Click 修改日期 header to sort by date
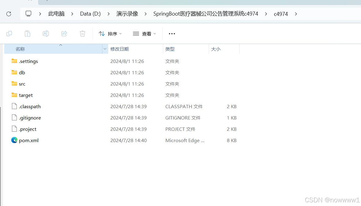 tap(120, 49)
